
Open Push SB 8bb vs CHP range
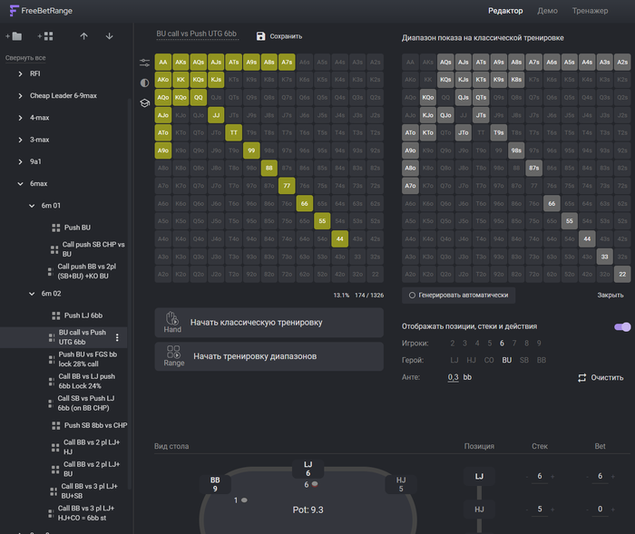point(95,425)
